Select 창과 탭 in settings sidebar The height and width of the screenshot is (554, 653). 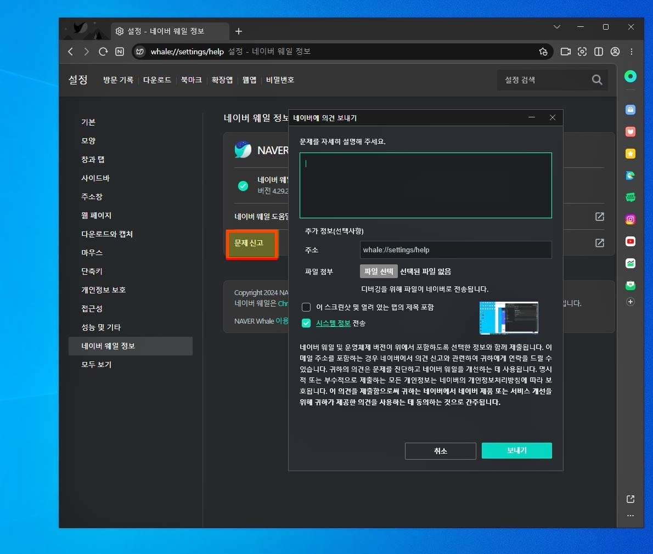(x=93, y=160)
